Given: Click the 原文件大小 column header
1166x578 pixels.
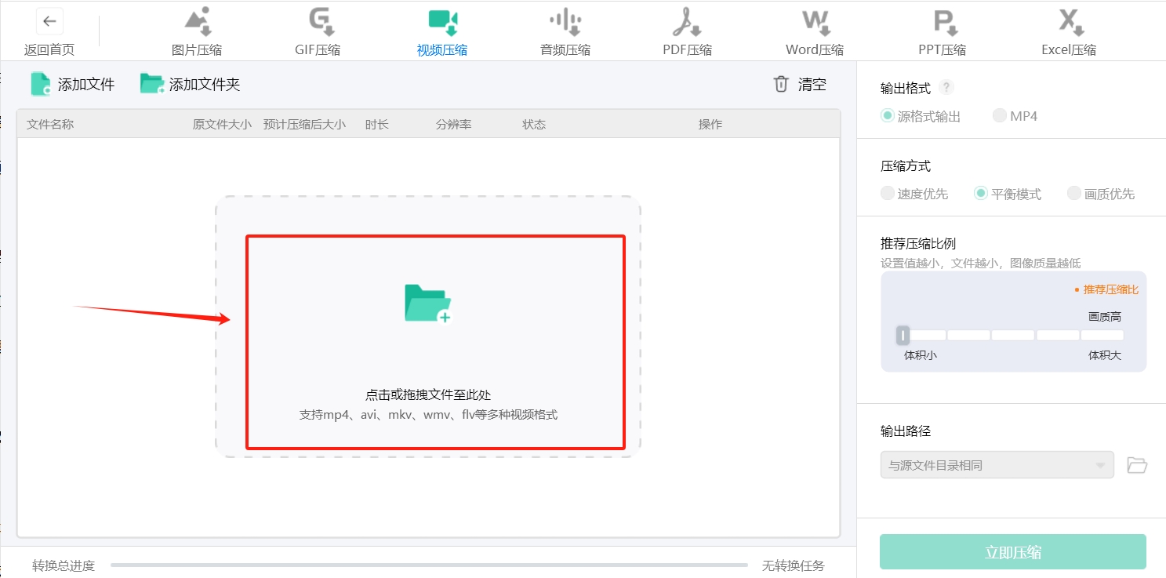Looking at the screenshot, I should click(223, 125).
